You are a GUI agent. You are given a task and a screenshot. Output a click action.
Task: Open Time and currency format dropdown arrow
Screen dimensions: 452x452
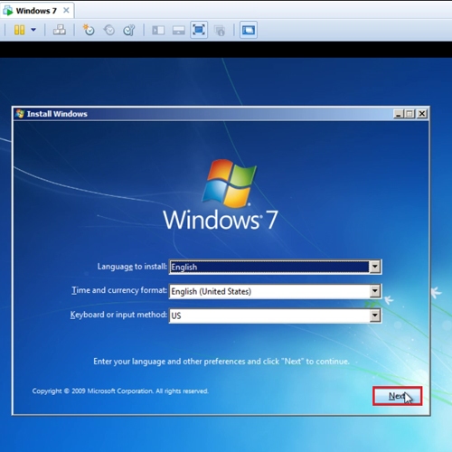[374, 291]
